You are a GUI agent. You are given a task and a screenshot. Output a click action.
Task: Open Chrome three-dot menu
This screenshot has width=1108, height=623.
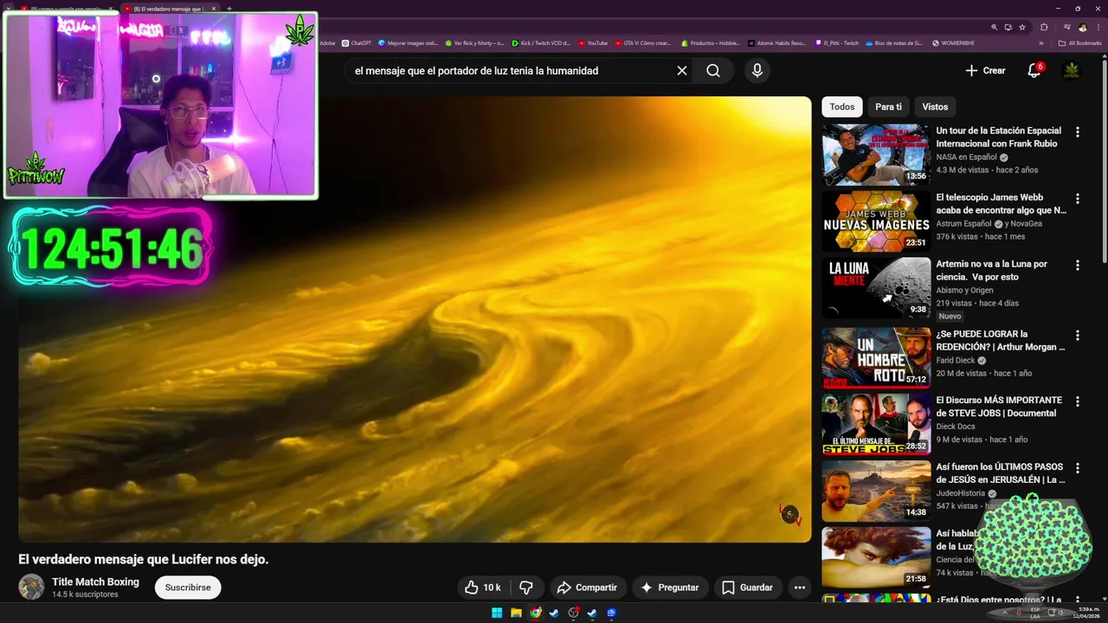1098,27
